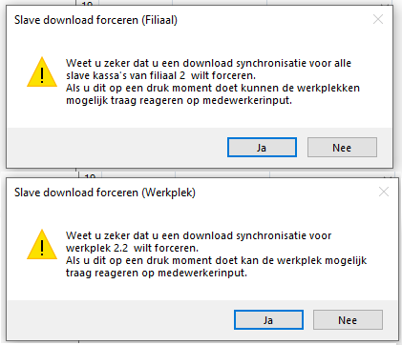Viewport: 402px width, 345px height.
Task: Click the line 'traag reageren op medewerkerinput'
Action: pos(157,273)
